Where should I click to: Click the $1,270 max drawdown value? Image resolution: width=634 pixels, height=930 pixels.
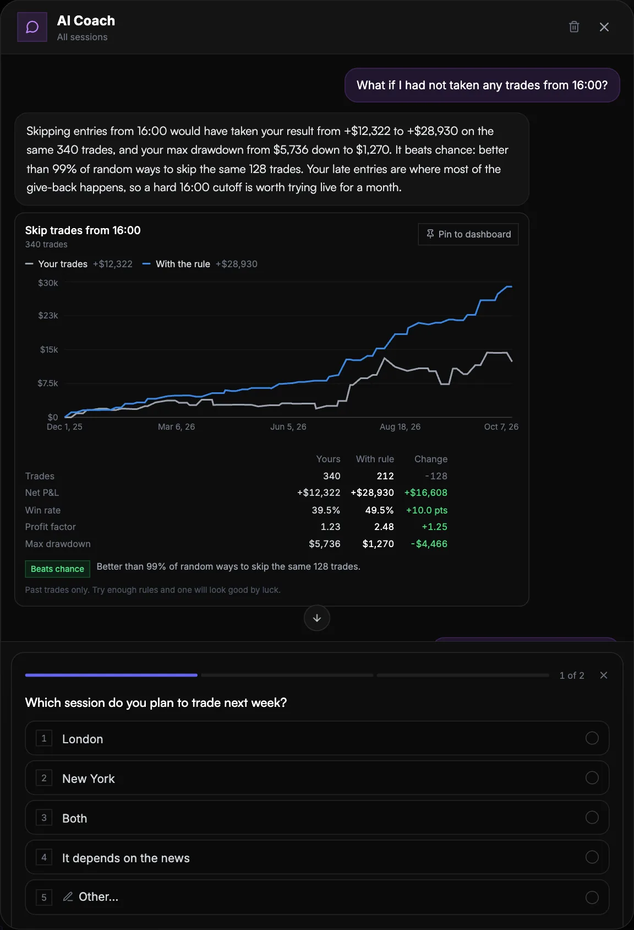click(x=378, y=544)
